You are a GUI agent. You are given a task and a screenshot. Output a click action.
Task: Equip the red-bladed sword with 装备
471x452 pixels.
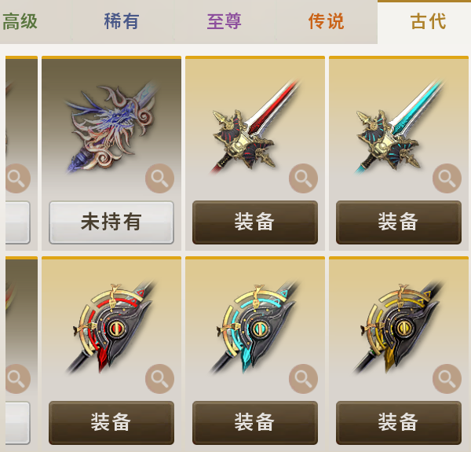(x=255, y=222)
